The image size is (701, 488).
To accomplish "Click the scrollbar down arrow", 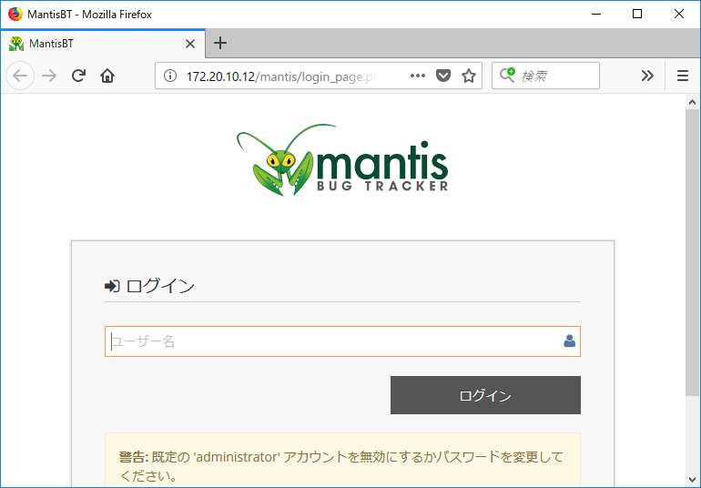I will click(692, 480).
